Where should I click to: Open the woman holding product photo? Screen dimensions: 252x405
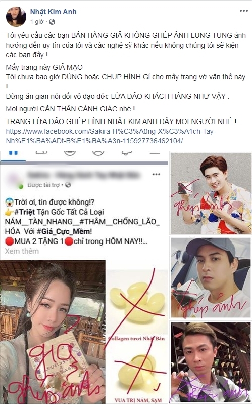click(x=53, y=332)
